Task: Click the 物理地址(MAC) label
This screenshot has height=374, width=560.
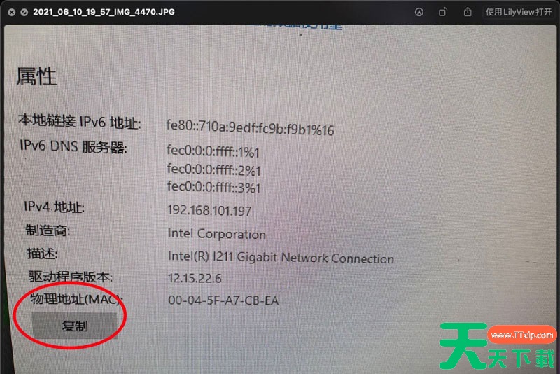Action: (x=76, y=299)
